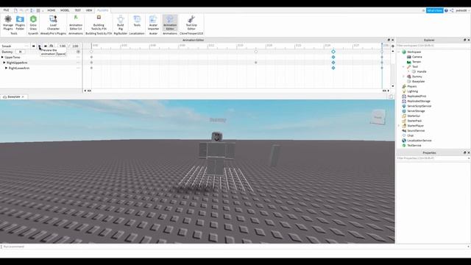Switch to the HOME ribbon tab

[51, 10]
